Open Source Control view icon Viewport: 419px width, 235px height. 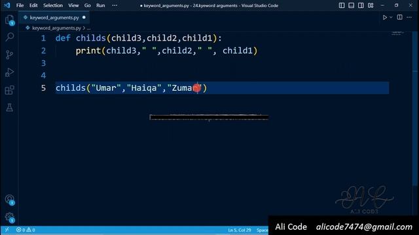9,54
